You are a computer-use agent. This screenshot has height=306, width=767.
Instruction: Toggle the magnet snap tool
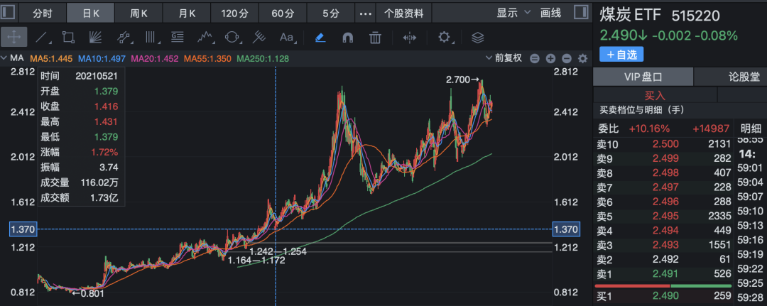pos(347,37)
